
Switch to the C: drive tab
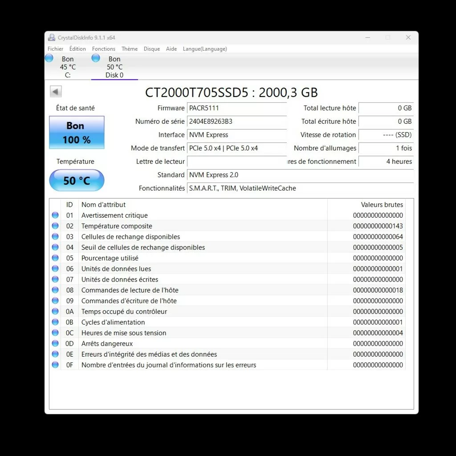coord(68,67)
